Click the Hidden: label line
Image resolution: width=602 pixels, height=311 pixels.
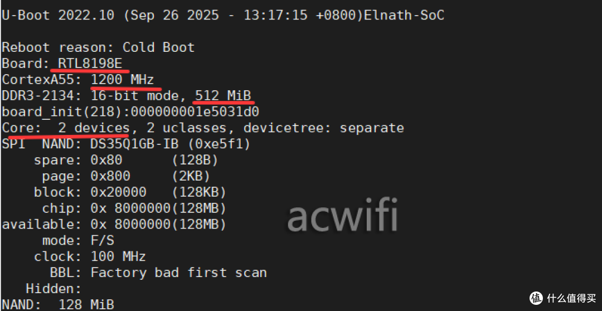[x=54, y=289]
